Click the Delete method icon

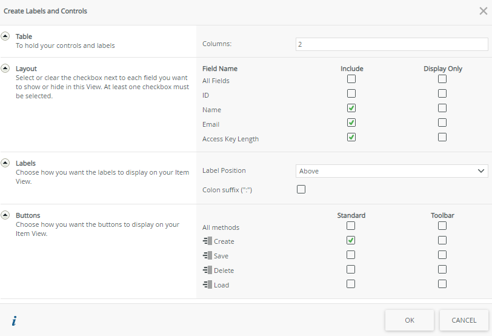(x=207, y=270)
